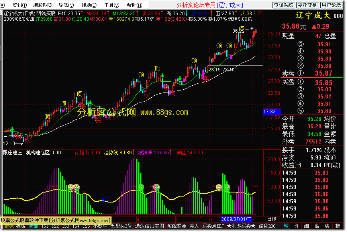The height and width of the screenshot is (232, 347).
Task: Switch to the TS2 tab
Action: 55,226
